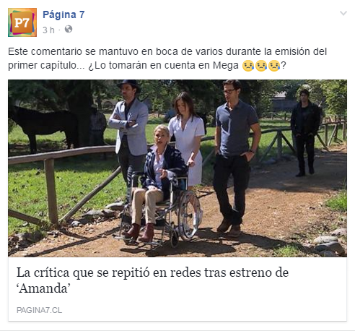
Task: Click the last crying emoji before question mark
Action: [274, 66]
